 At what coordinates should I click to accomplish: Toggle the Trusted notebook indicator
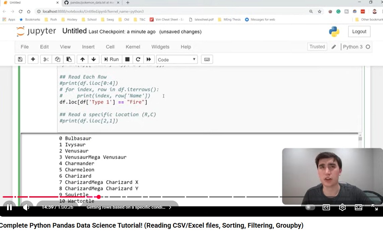(x=317, y=47)
